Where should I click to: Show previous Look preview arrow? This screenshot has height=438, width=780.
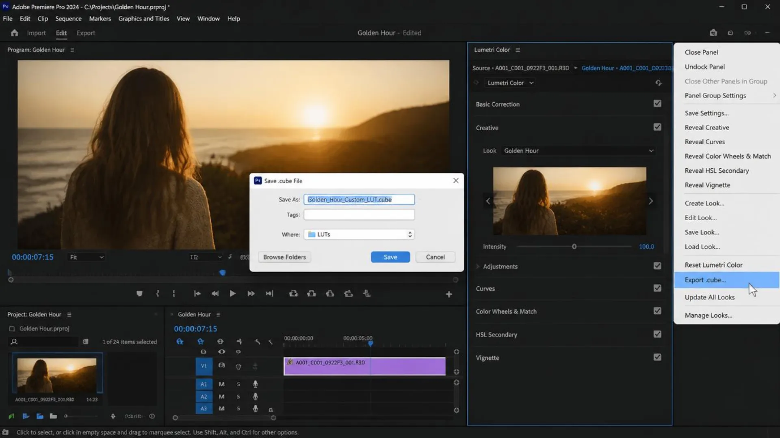[x=488, y=201]
